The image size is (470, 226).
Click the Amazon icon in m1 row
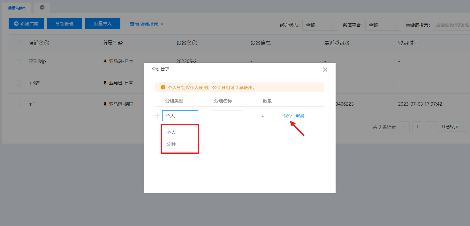click(105, 104)
